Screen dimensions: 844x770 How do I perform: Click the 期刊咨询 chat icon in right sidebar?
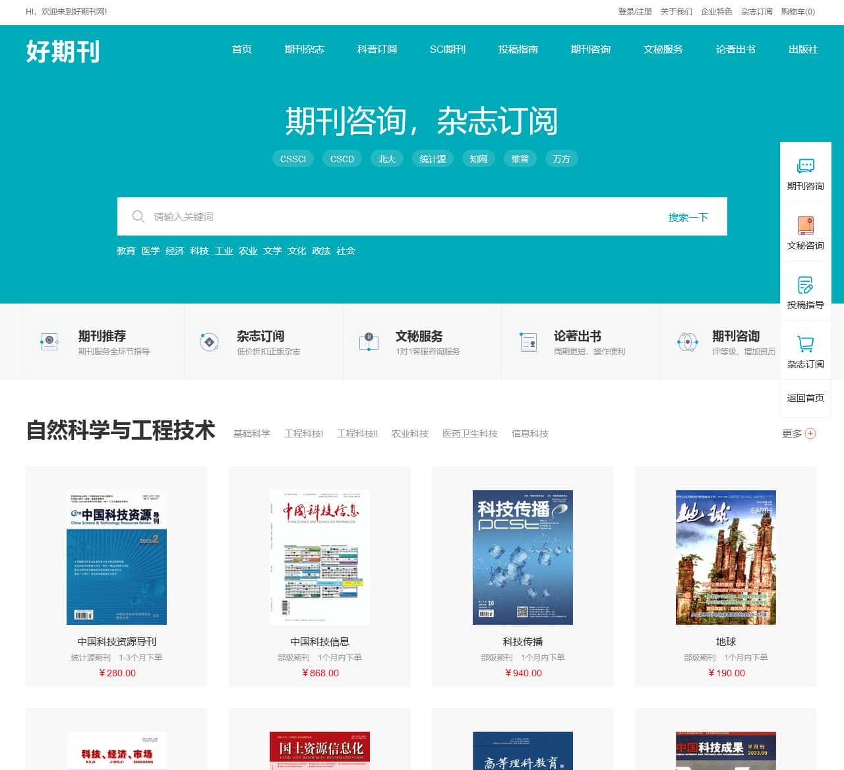click(805, 166)
